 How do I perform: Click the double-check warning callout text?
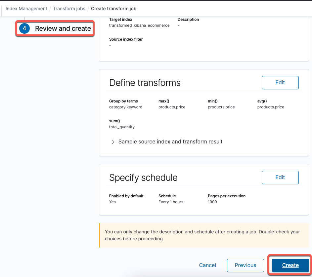point(202,235)
